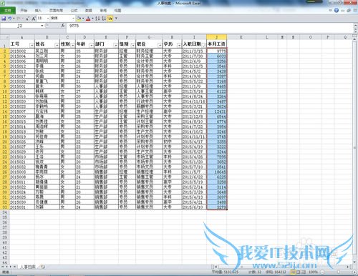Open the Font Color dropdown arrow
Screen dimensions: 358x276
click(x=92, y=19)
